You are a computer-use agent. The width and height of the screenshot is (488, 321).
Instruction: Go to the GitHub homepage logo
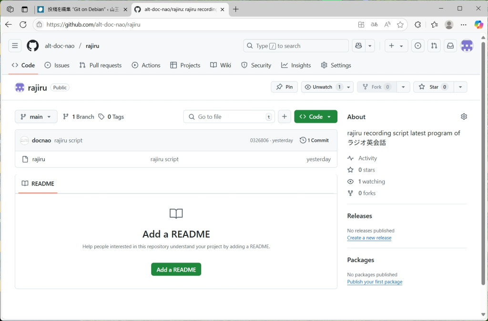33,46
